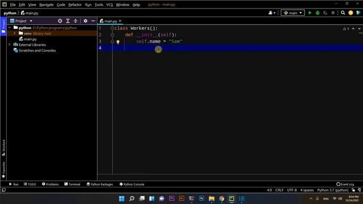Click the yellow IDE updates icon
This screenshot has height=204, width=363.
coord(351,13)
